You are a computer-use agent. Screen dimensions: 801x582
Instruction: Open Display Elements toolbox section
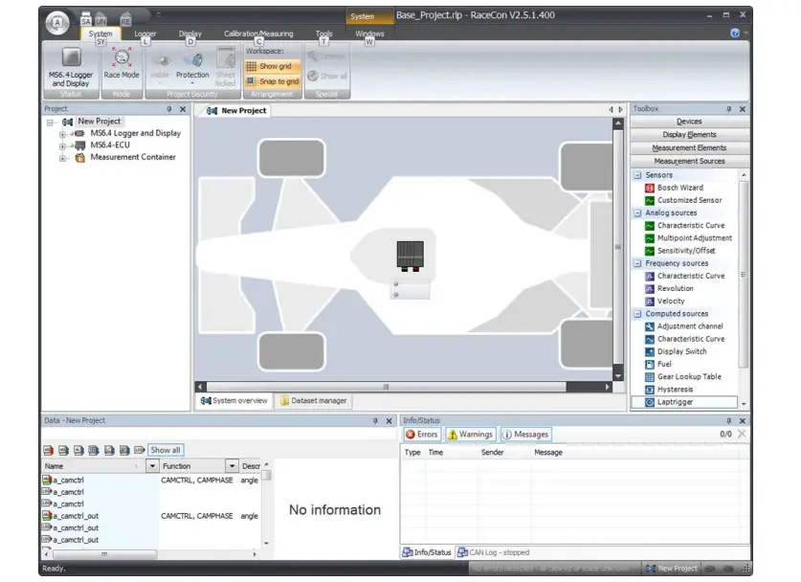tap(689, 134)
